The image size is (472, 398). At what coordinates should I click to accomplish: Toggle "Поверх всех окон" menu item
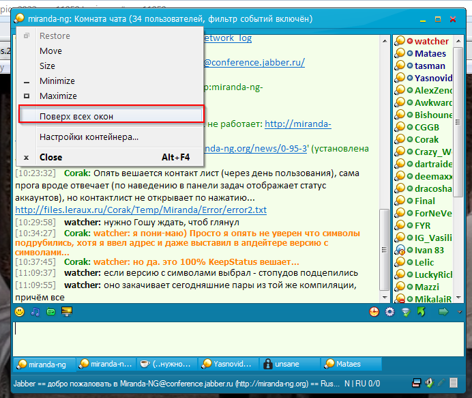111,116
